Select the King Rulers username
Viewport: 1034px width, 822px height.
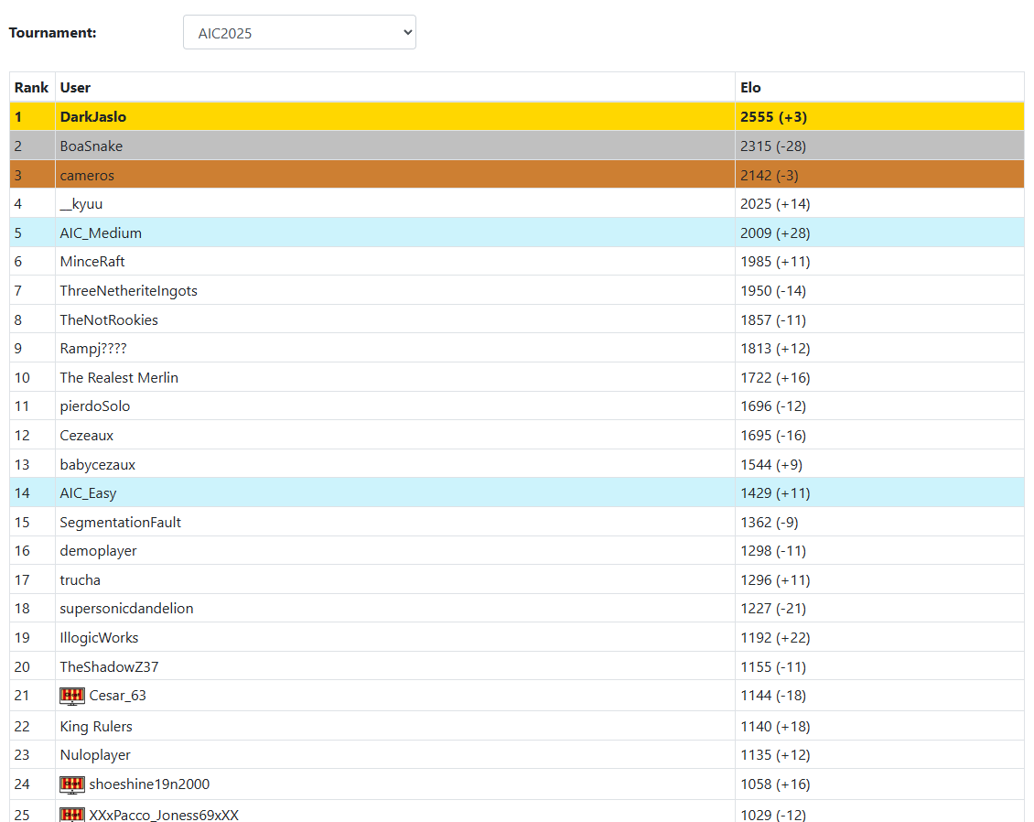[x=96, y=727]
